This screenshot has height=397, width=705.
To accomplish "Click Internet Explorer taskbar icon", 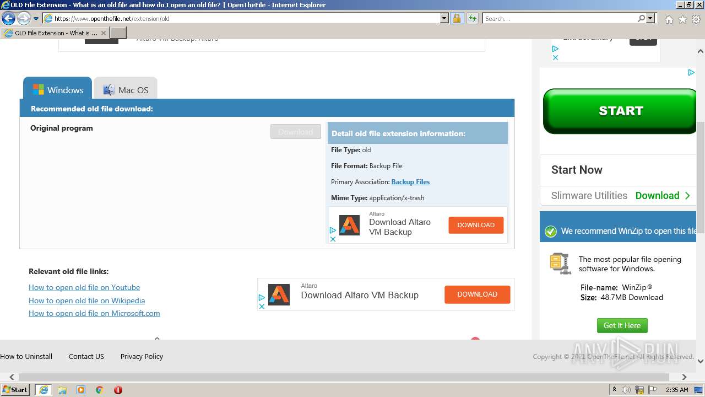I will [x=44, y=390].
